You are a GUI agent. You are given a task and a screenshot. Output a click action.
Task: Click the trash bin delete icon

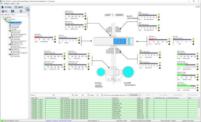(21, 11)
